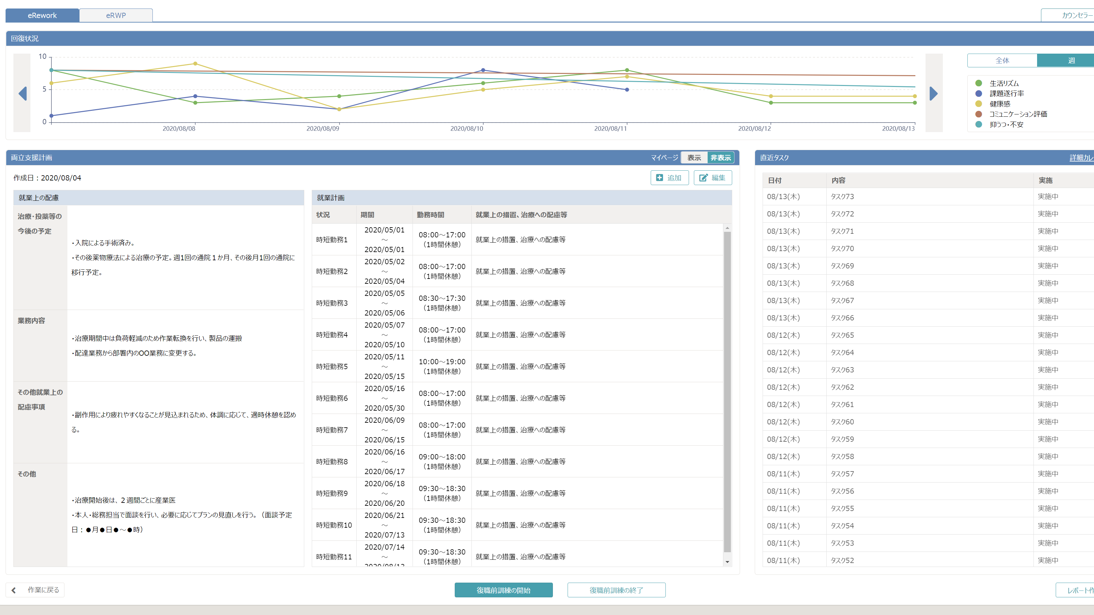This screenshot has width=1094, height=615.
Task: Click the 期間 column header
Action: (384, 215)
